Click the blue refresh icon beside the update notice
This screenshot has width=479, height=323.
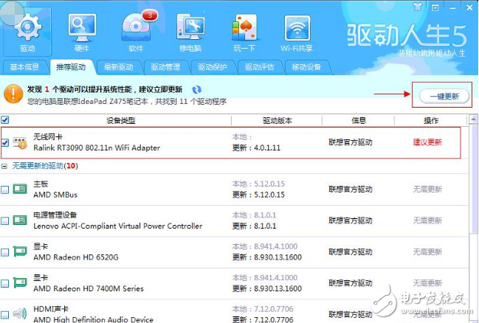tap(196, 90)
